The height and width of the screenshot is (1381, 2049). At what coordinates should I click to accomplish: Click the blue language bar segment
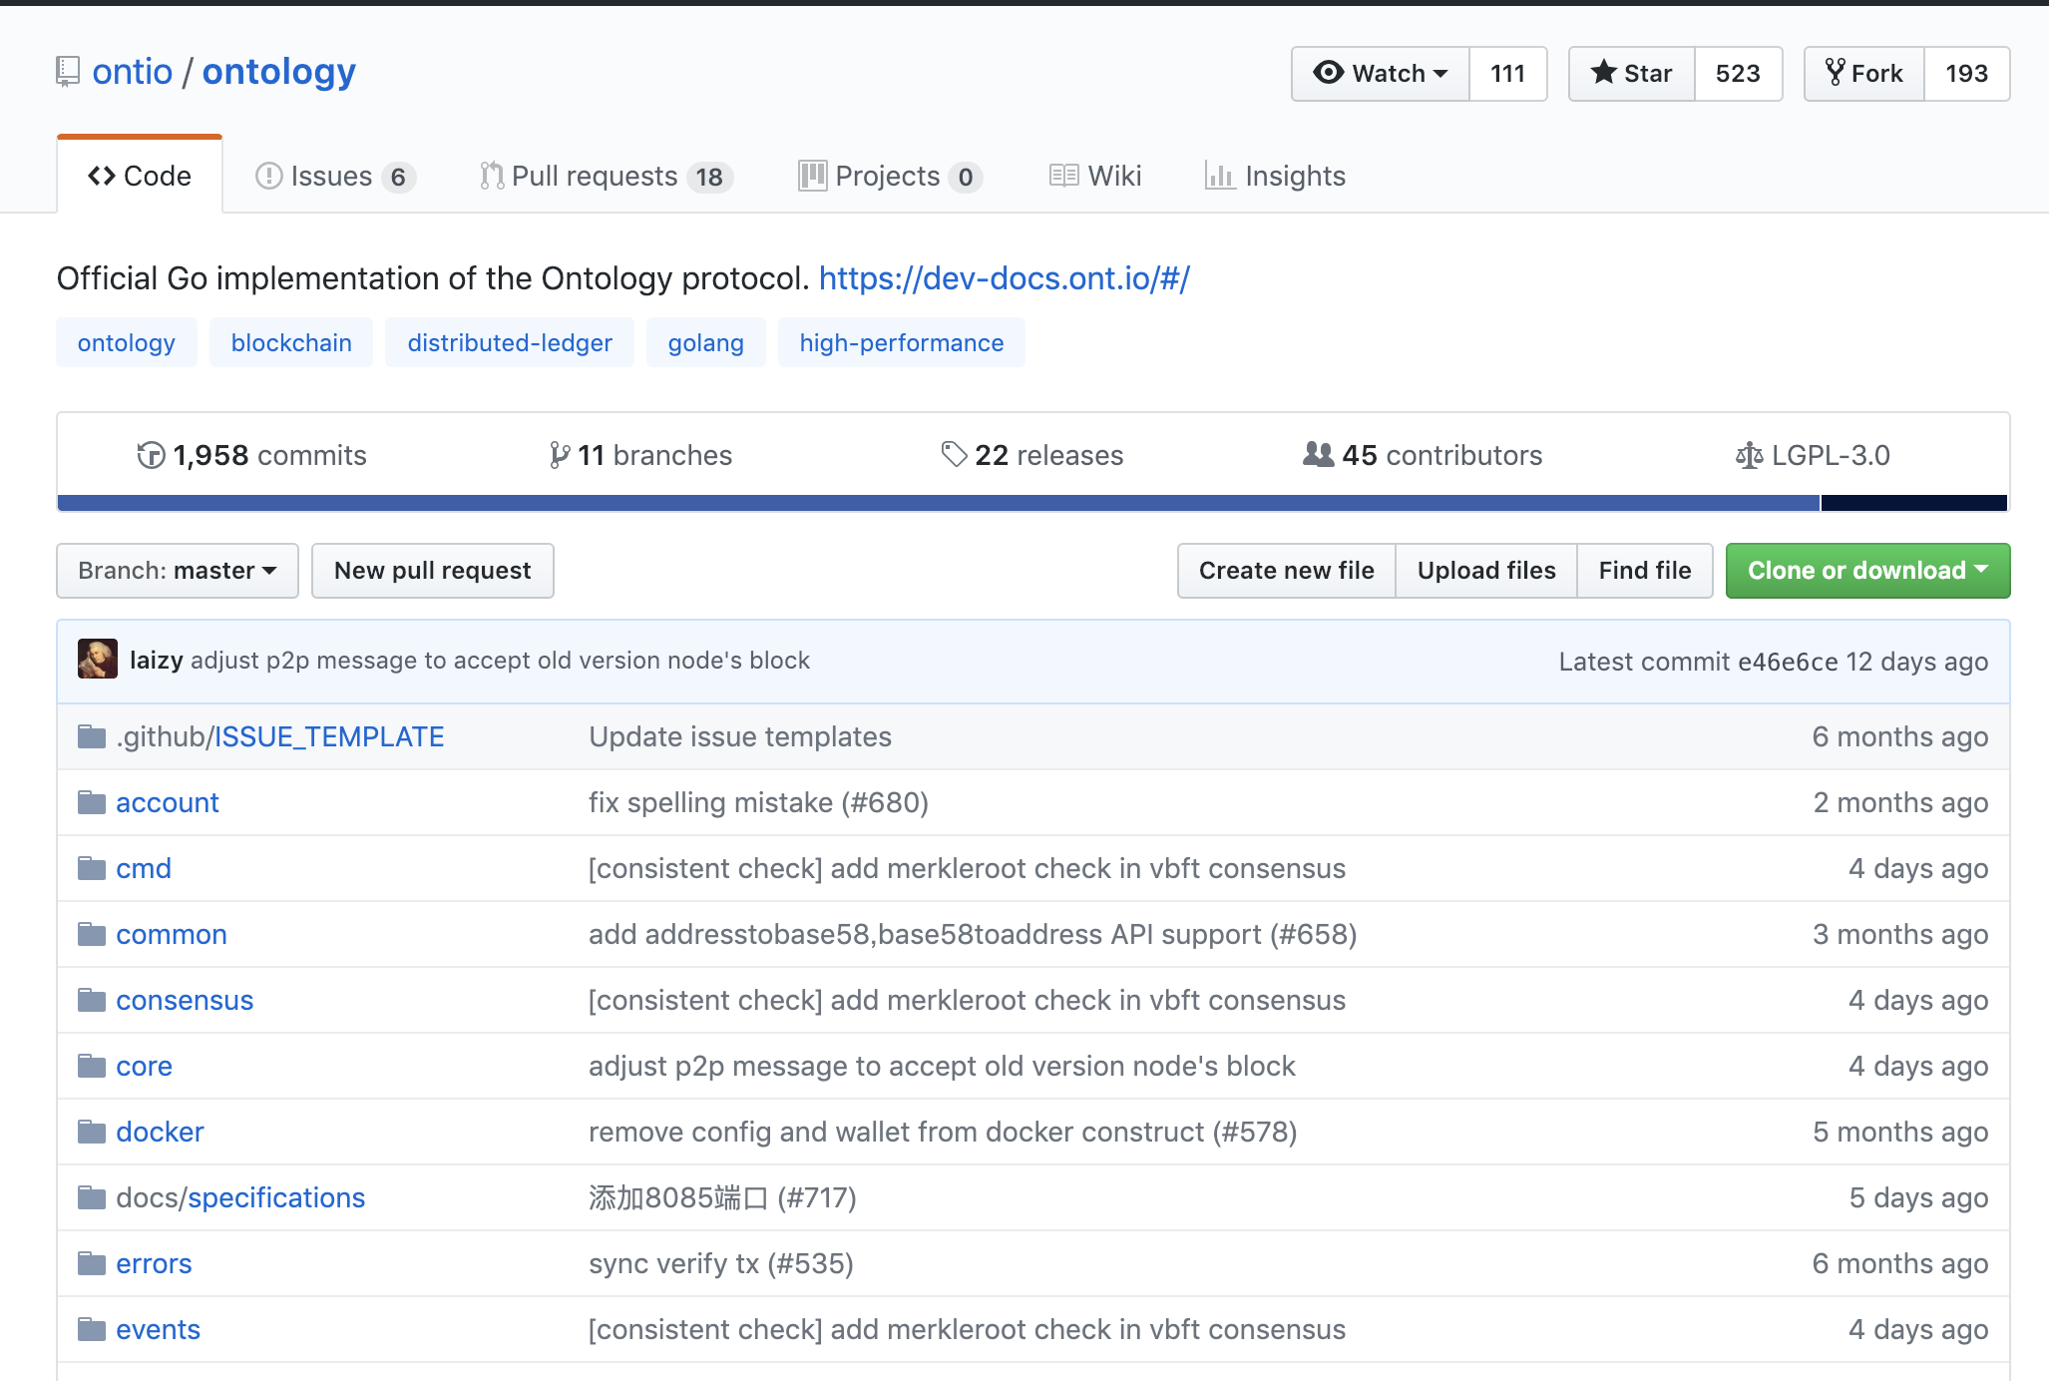point(938,503)
